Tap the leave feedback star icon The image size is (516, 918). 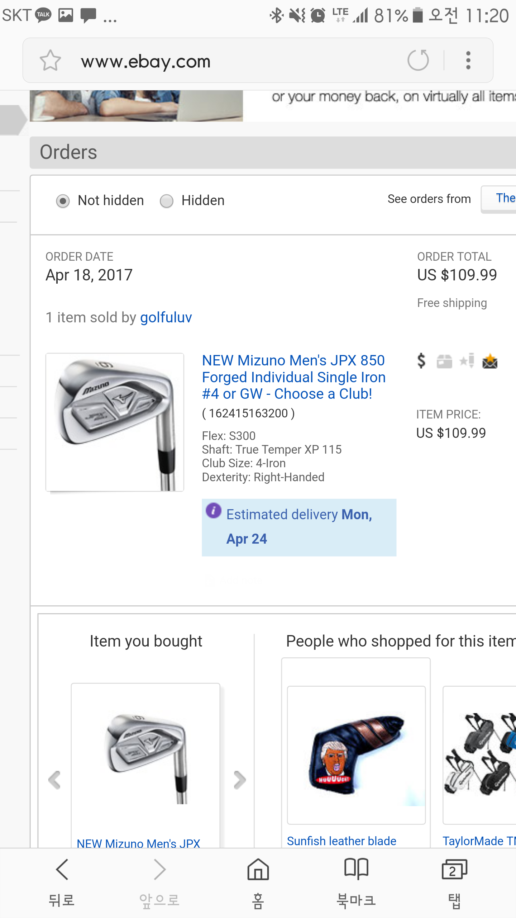tap(467, 361)
